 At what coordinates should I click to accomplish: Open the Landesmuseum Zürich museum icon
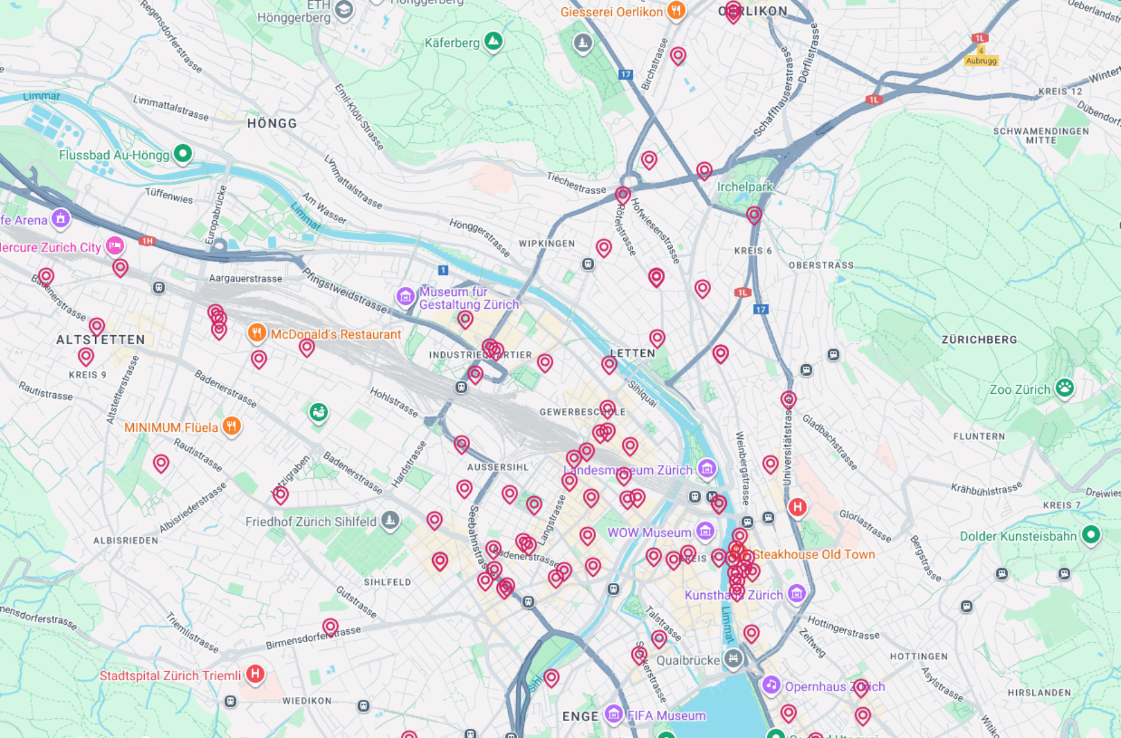[x=706, y=468]
